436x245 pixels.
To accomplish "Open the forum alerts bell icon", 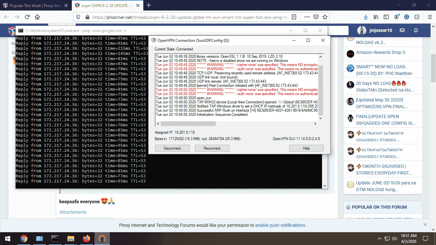I will pos(416,30).
